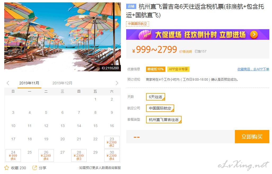Click date 15 in November calendar
The height and width of the screenshot is (174, 272).
pos(95,126)
